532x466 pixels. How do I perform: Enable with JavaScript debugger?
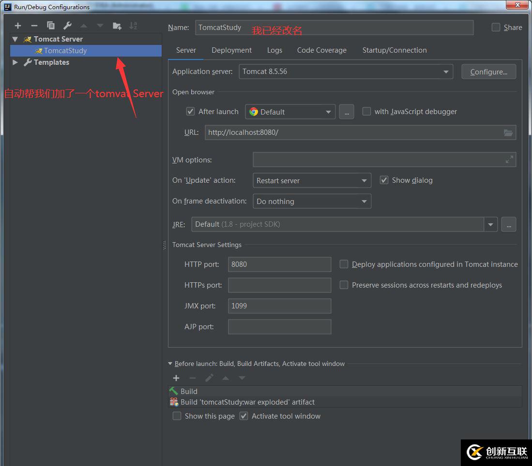[x=366, y=112]
